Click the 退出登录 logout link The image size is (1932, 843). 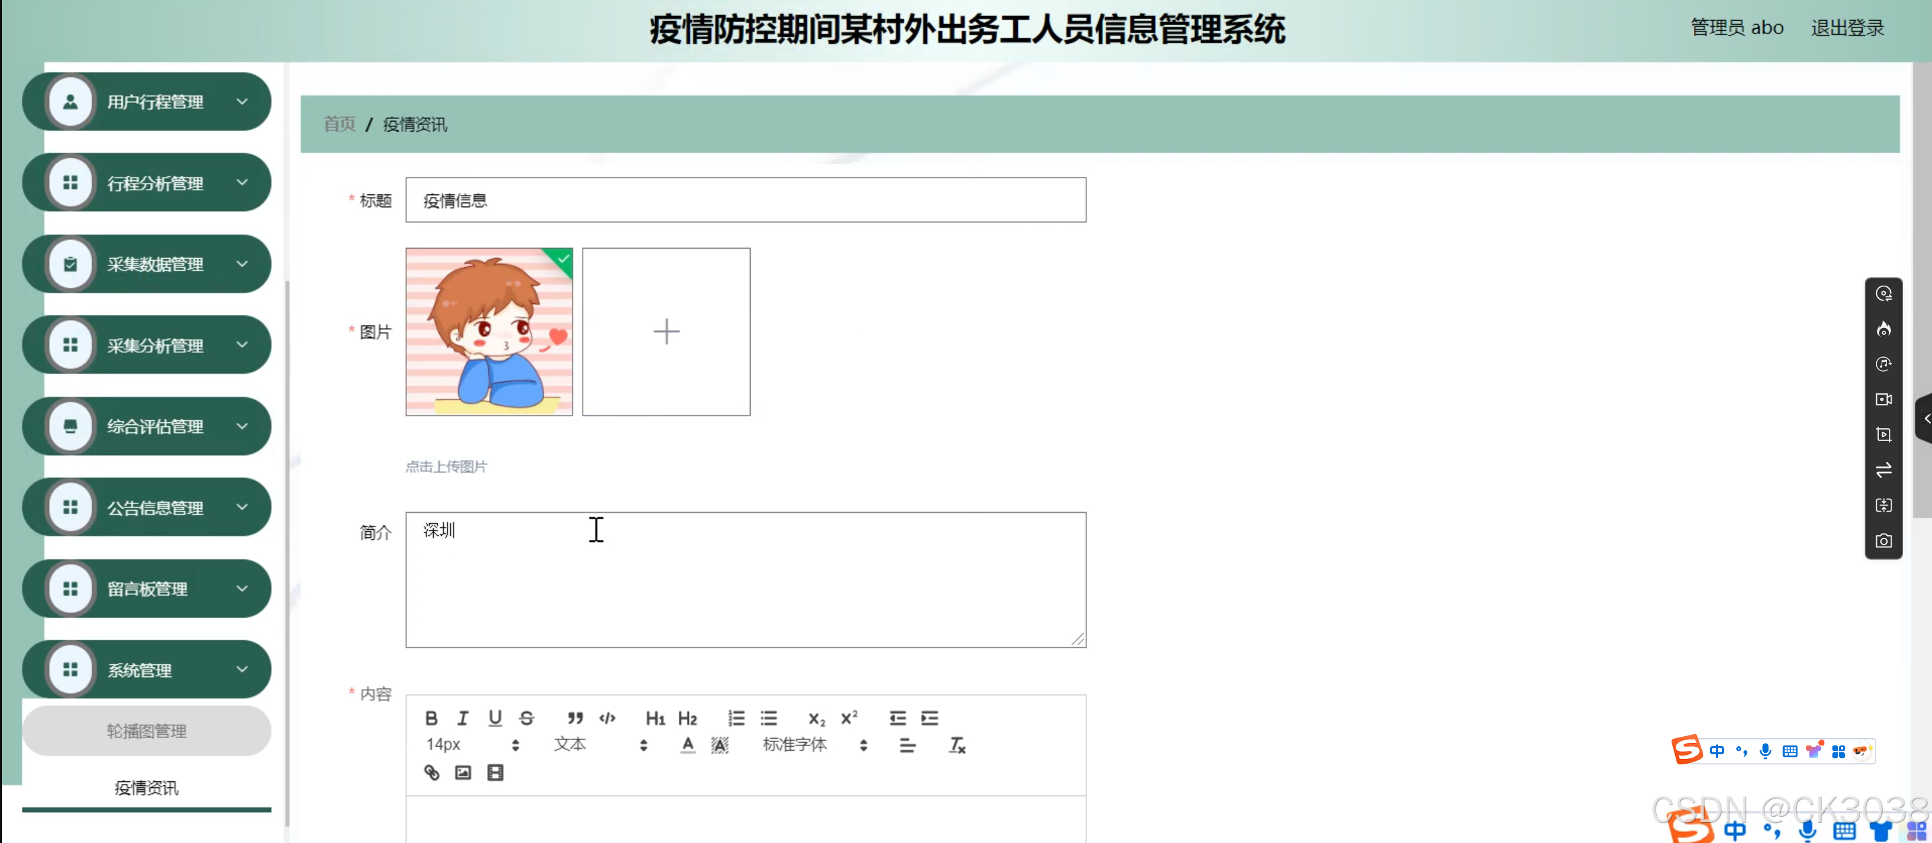point(1847,28)
